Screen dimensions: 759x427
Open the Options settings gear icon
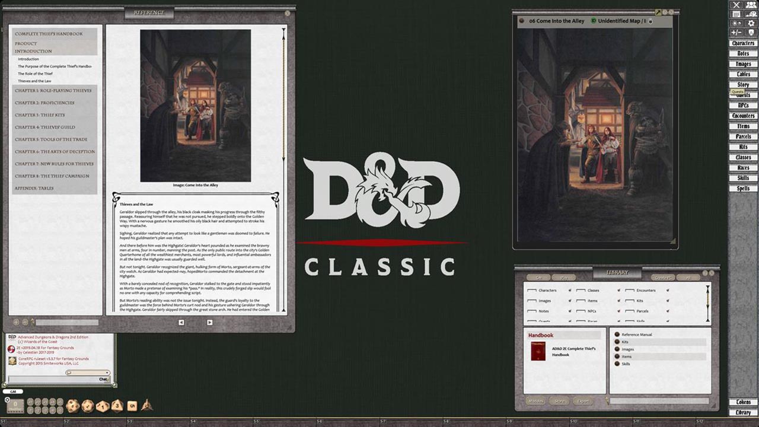click(751, 24)
